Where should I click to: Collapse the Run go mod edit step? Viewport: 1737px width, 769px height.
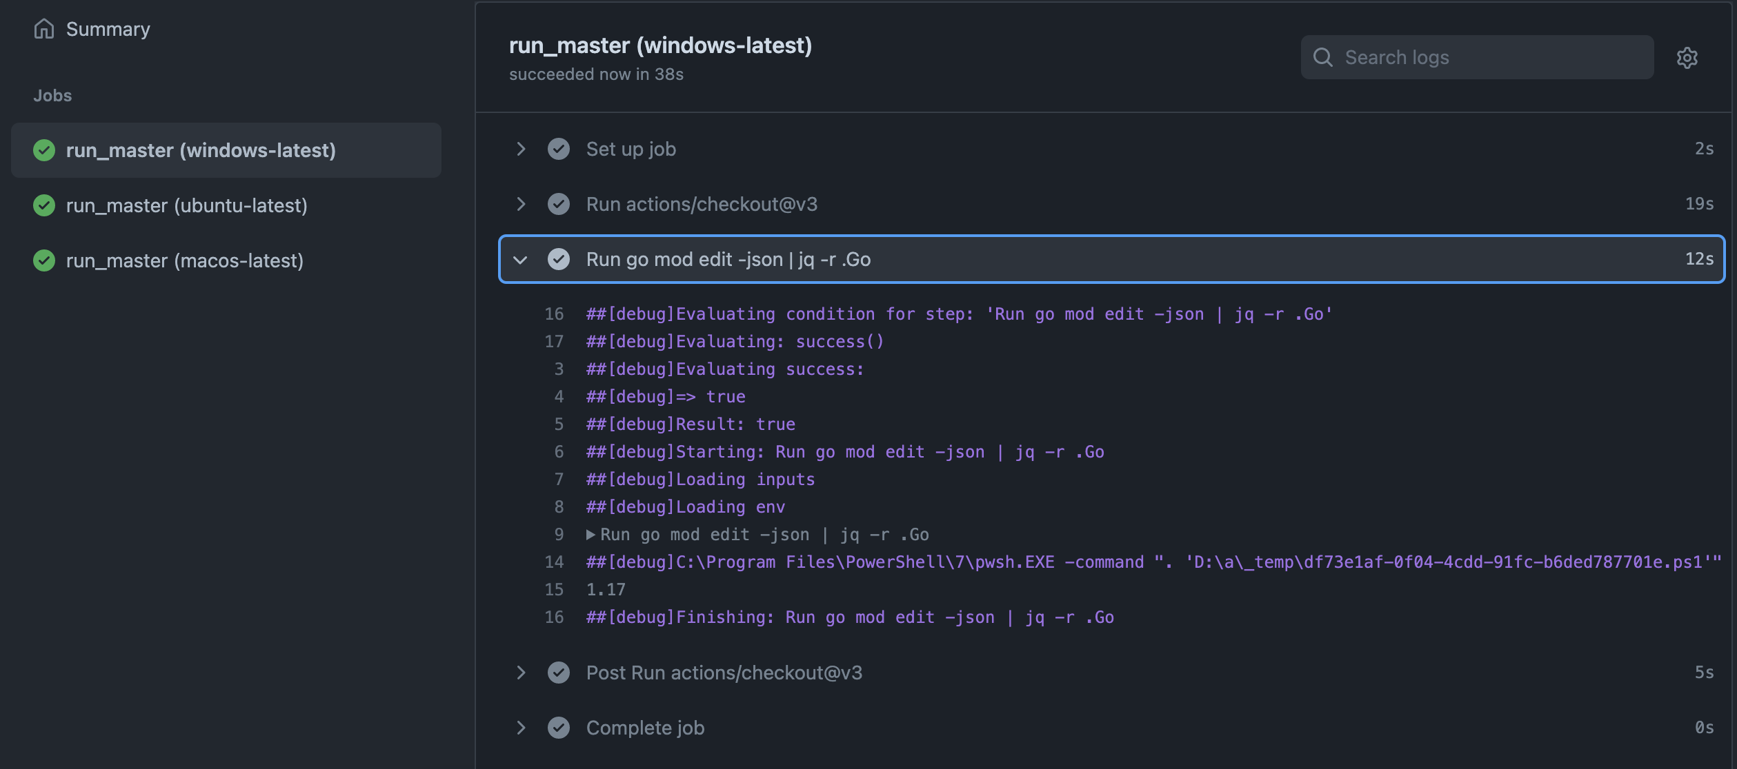point(521,259)
